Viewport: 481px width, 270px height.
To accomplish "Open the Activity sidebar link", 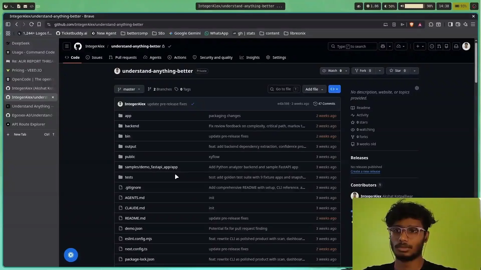I will (360, 115).
